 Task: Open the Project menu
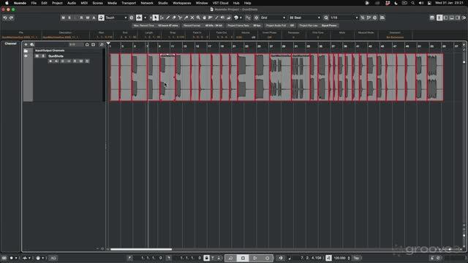(x=57, y=3)
